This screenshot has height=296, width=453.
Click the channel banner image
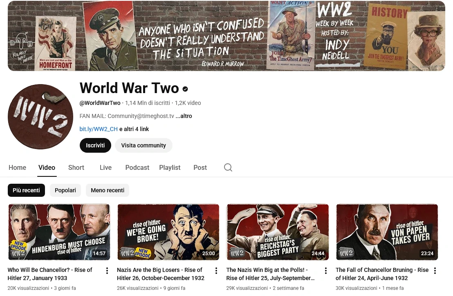coord(226,36)
